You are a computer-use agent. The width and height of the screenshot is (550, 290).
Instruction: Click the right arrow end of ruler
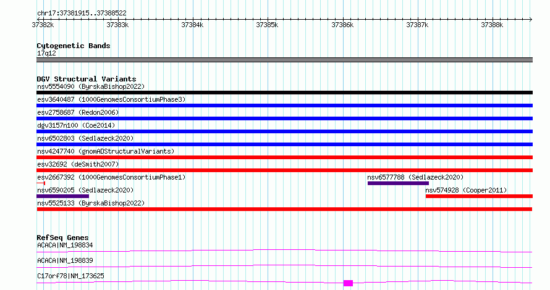coord(530,19)
